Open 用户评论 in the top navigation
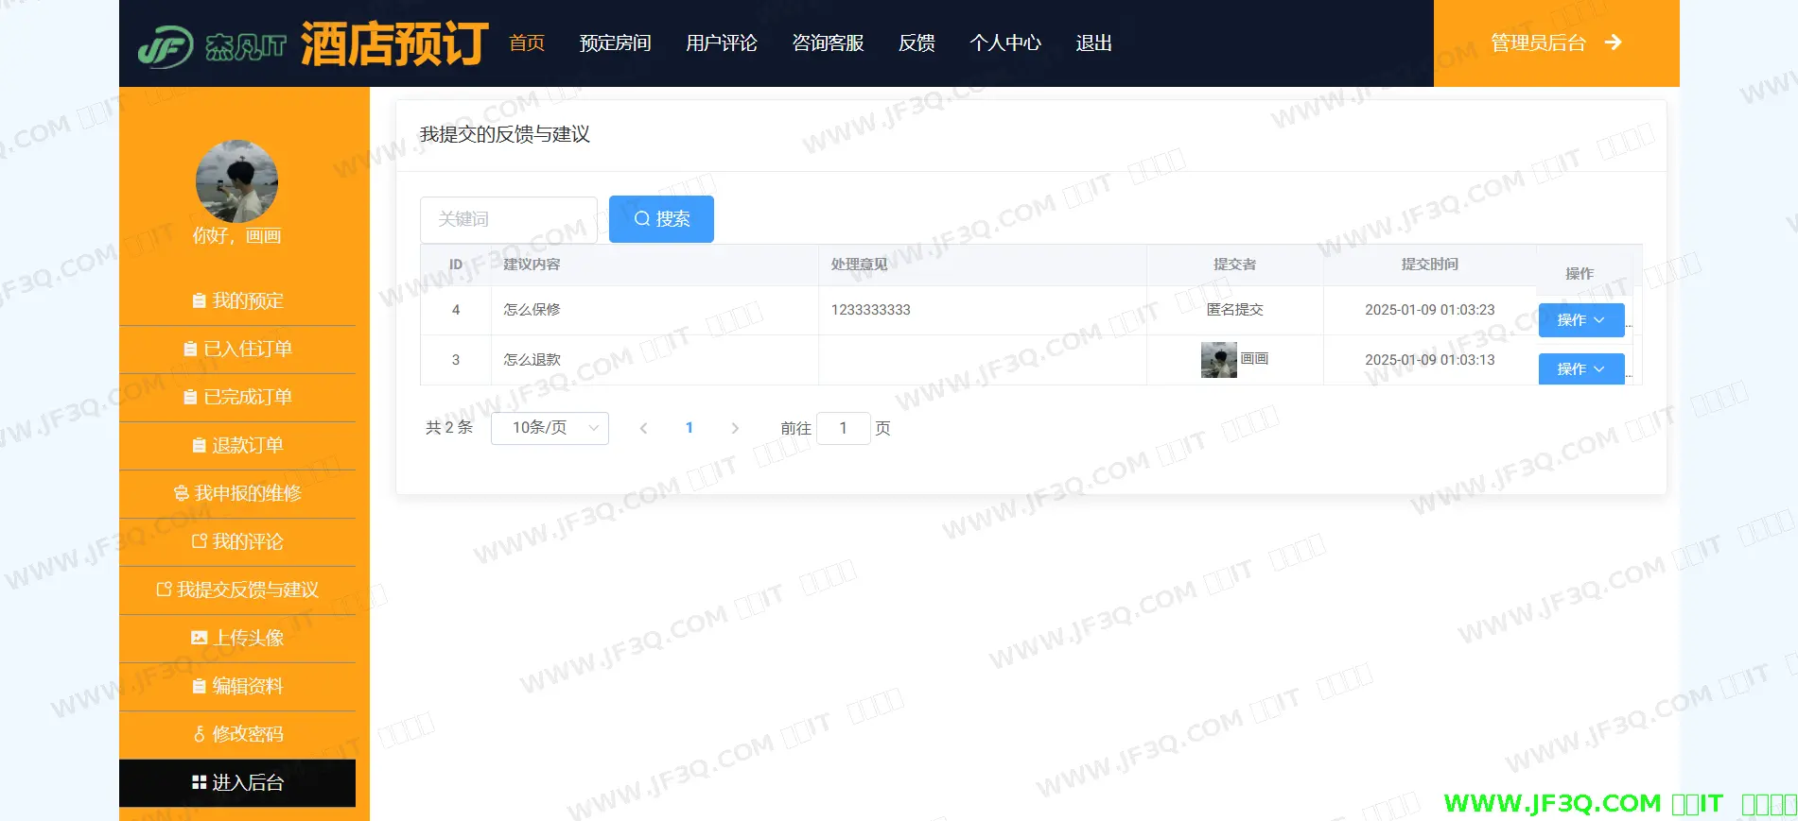Image resolution: width=1798 pixels, height=821 pixels. point(721,43)
